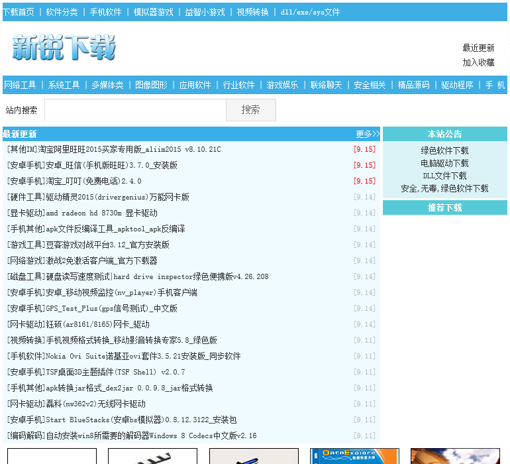Open the 精品源码 category
The image size is (510, 464).
[413, 86]
